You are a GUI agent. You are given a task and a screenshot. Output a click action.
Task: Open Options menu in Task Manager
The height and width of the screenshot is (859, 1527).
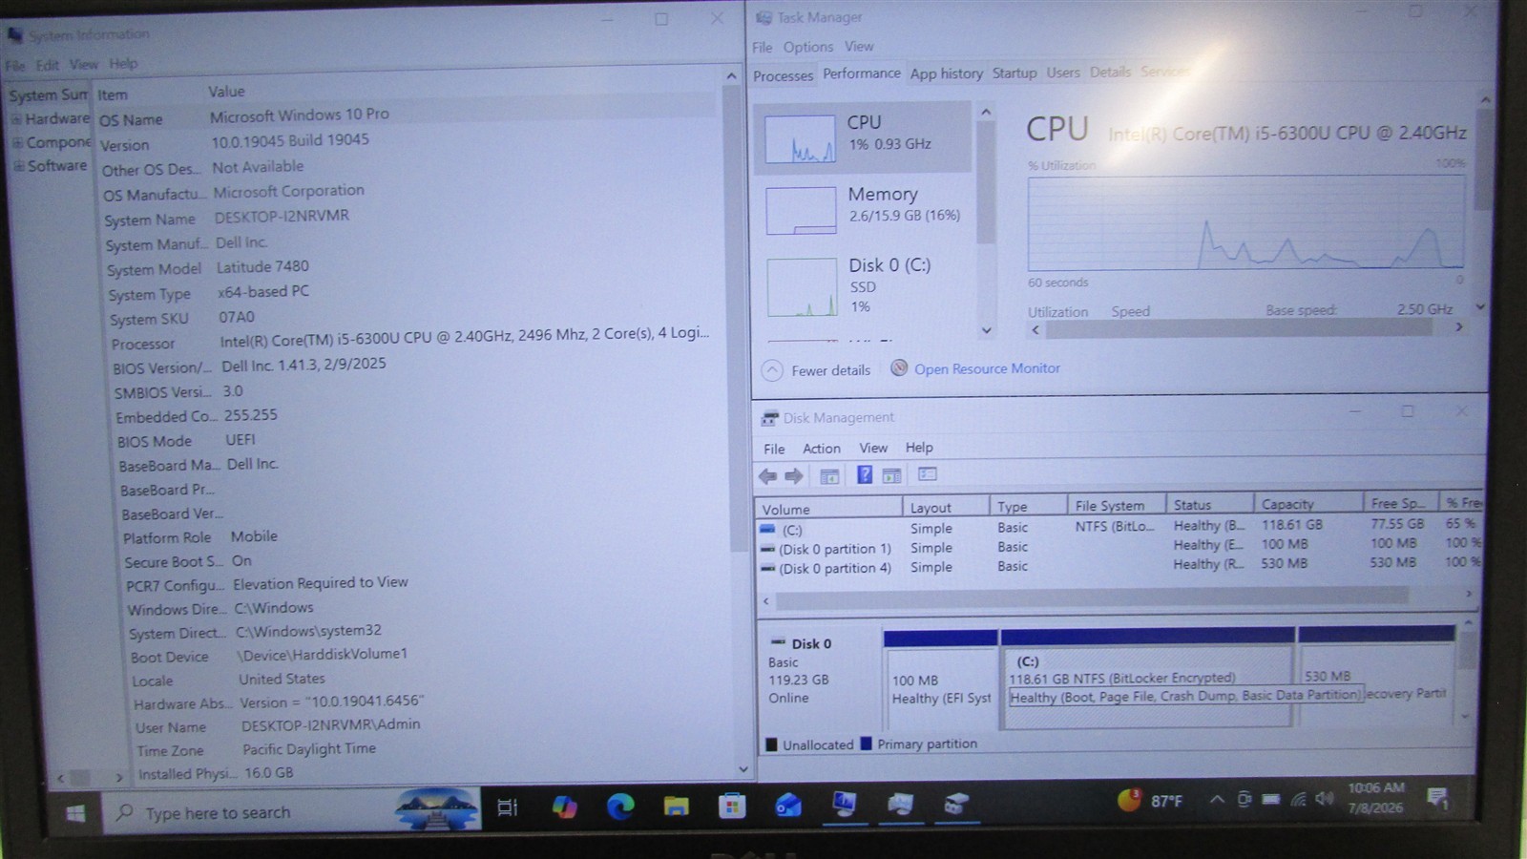click(x=807, y=47)
